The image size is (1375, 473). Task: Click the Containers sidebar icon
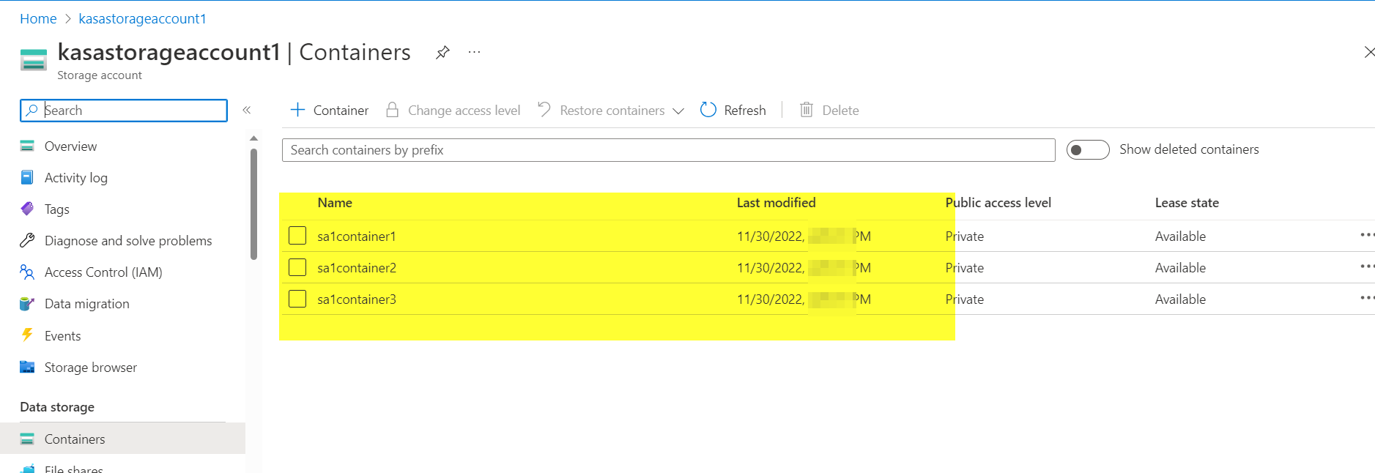[x=27, y=439]
